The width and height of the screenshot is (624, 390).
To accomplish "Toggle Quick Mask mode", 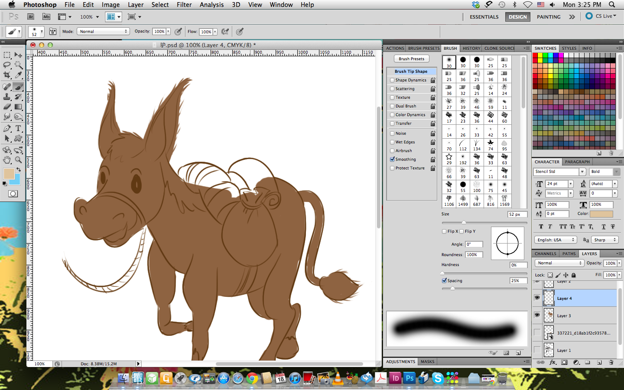I will tap(13, 194).
